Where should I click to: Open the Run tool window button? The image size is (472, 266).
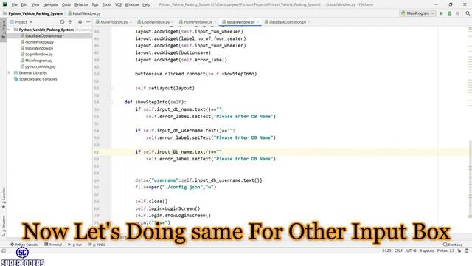point(75,245)
